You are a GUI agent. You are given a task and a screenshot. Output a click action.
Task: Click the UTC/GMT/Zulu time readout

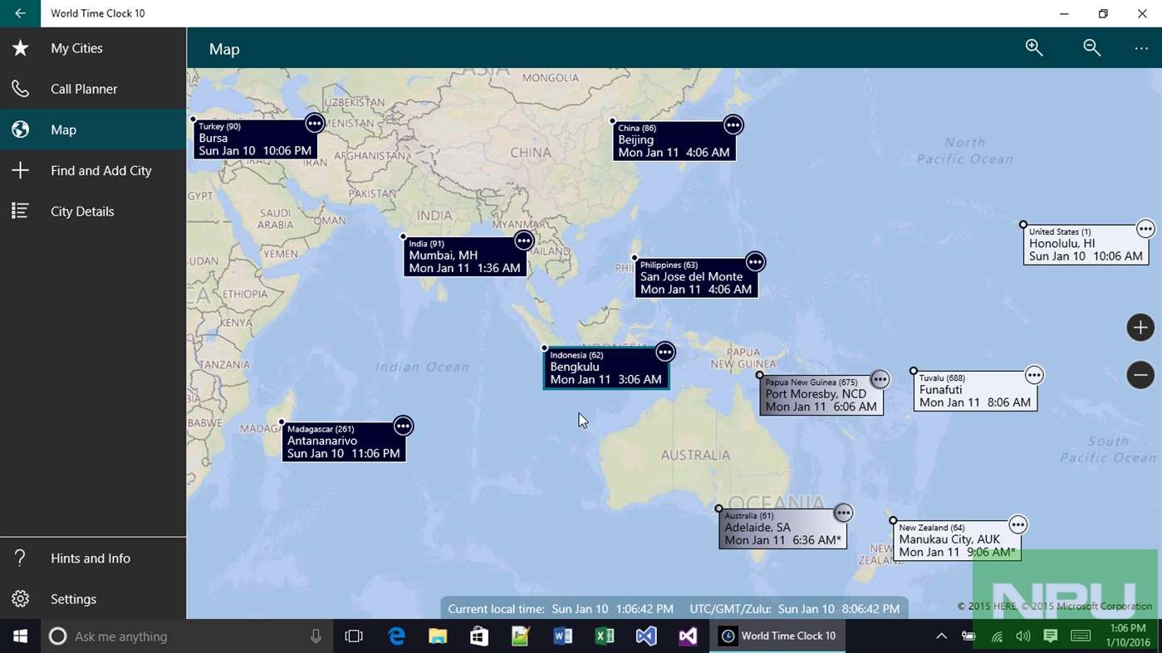click(x=794, y=609)
